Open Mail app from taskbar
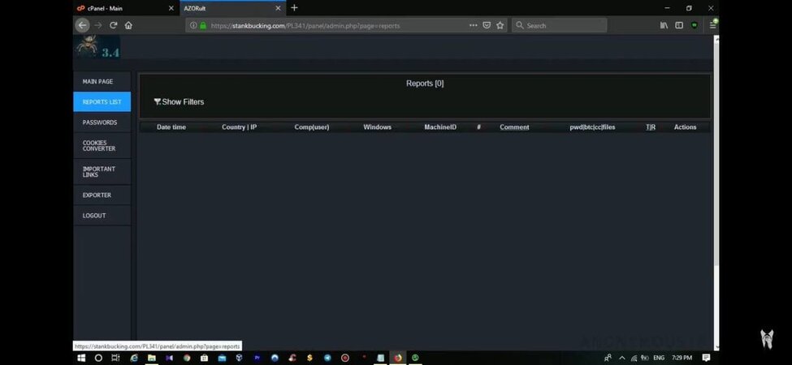The width and height of the screenshot is (792, 365). [222, 358]
